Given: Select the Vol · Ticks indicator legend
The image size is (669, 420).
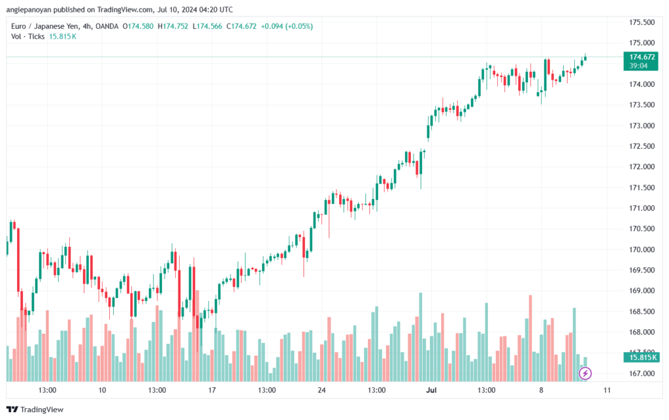Looking at the screenshot, I should pos(27,37).
